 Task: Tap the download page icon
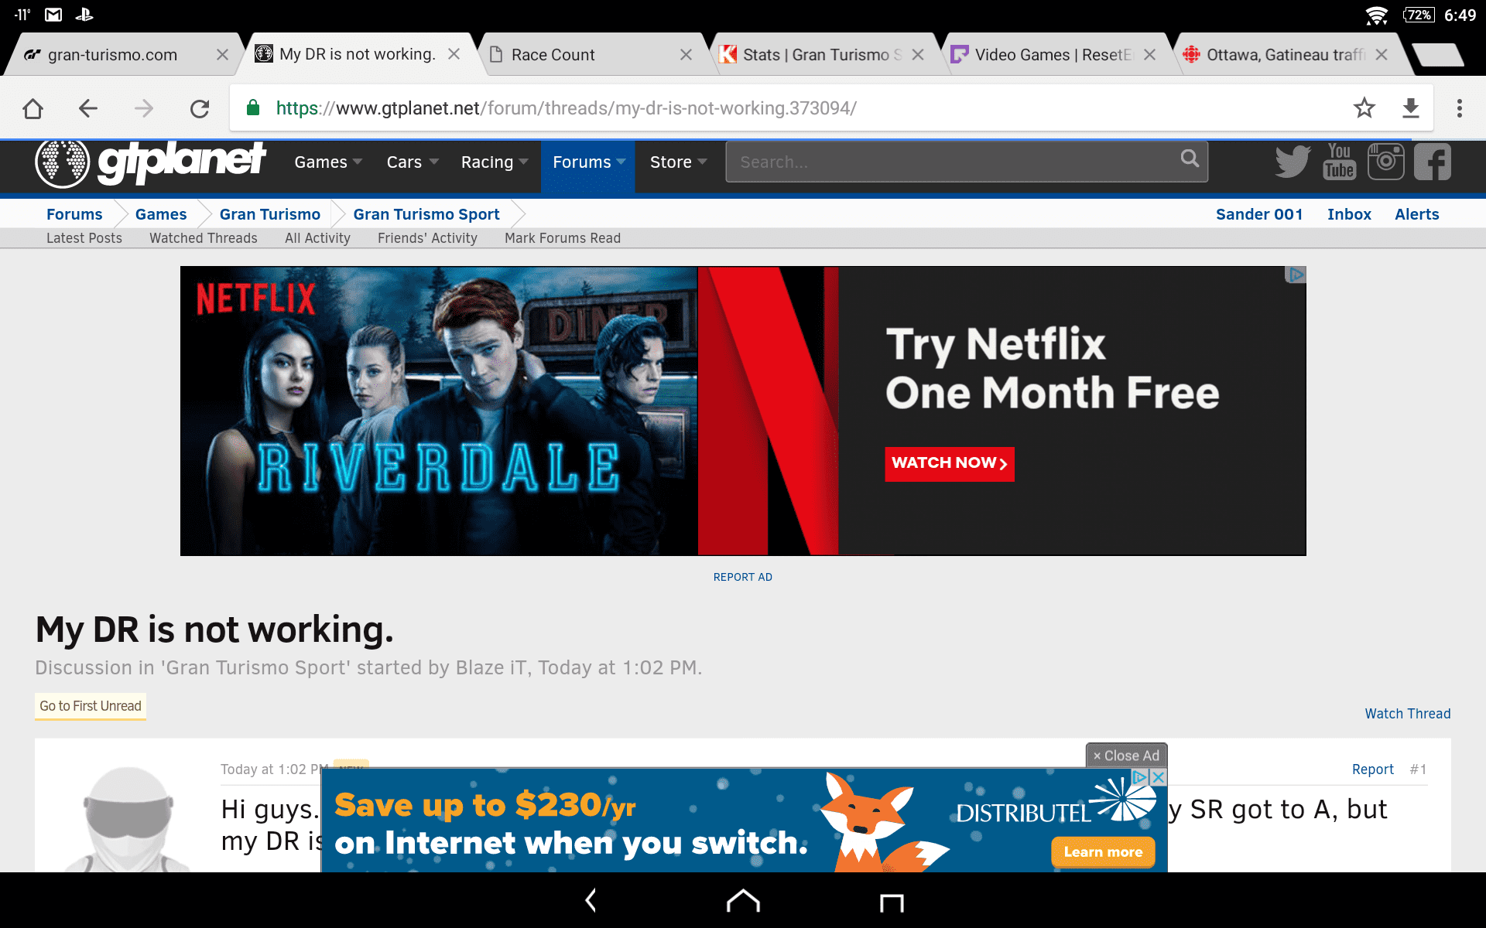pyautogui.click(x=1411, y=108)
